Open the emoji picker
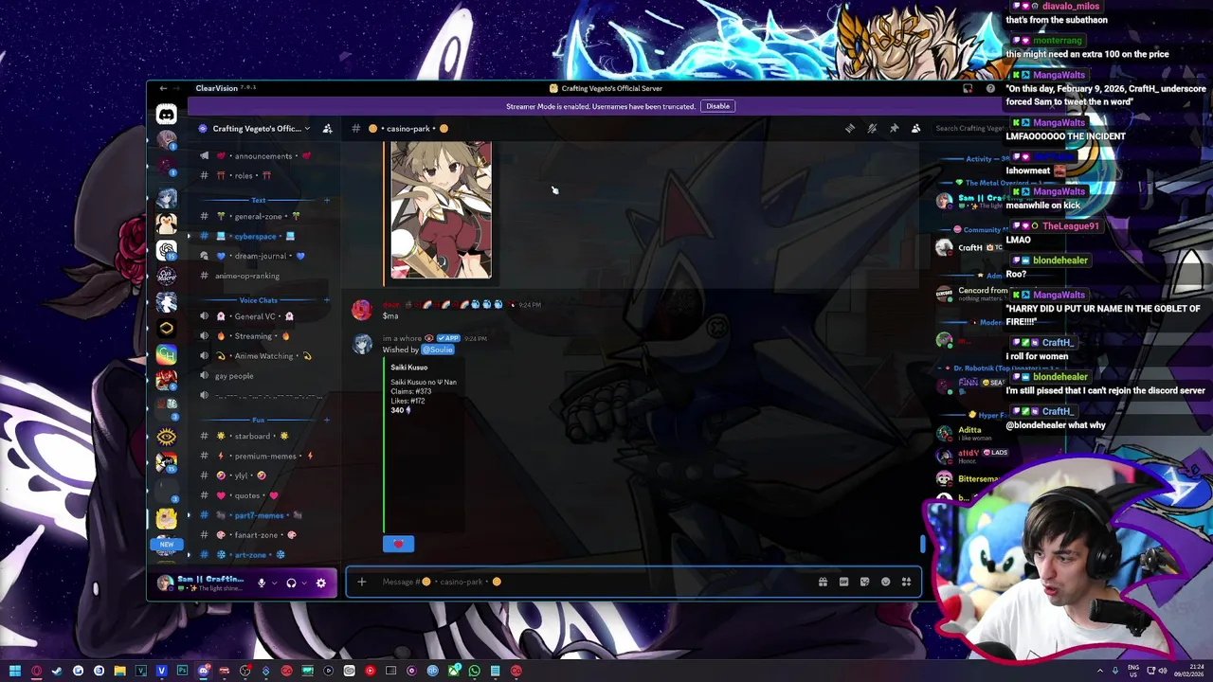Viewport: 1213px width, 682px height. [x=885, y=582]
